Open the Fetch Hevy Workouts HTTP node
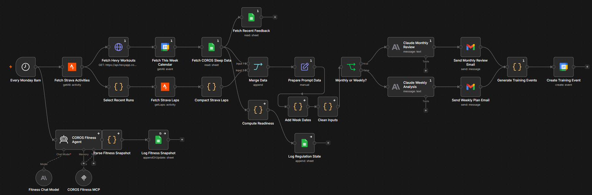Screen dimensions: 592x195 point(118,47)
